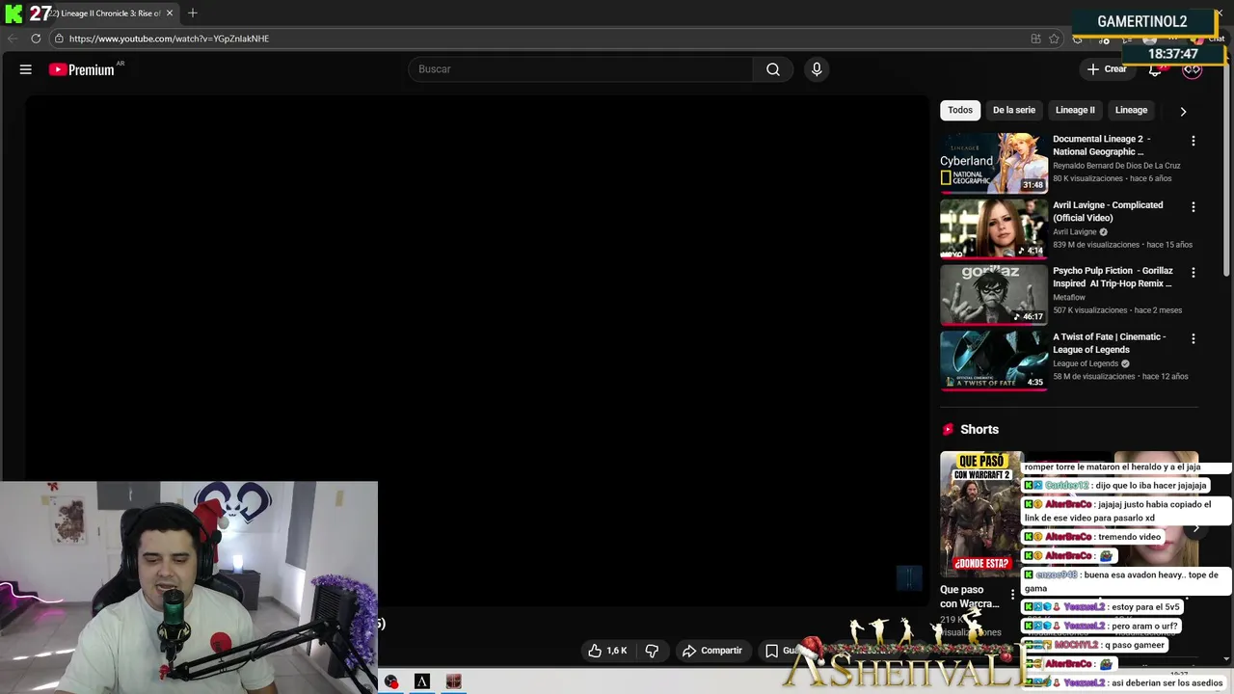Image resolution: width=1234 pixels, height=694 pixels.
Task: Dislike the video
Action: point(652,651)
